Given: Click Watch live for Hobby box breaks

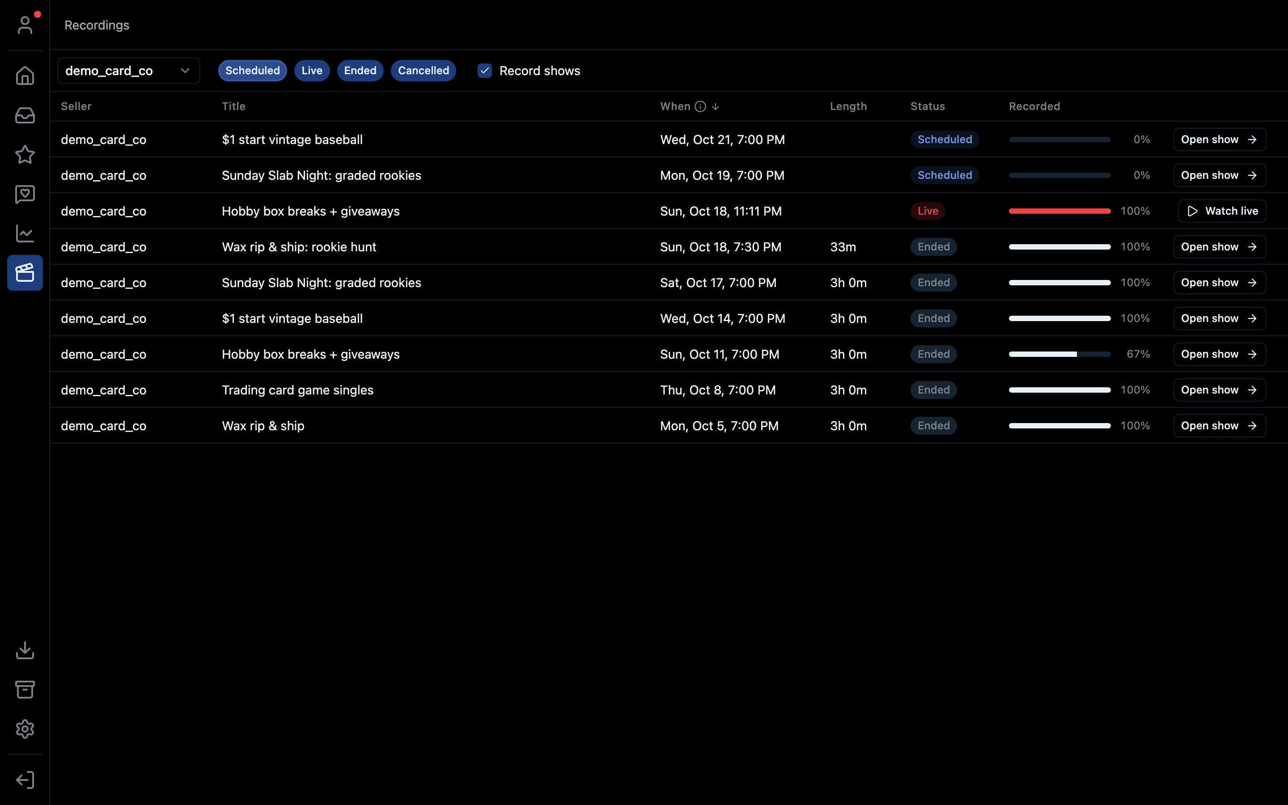Looking at the screenshot, I should point(1222,211).
